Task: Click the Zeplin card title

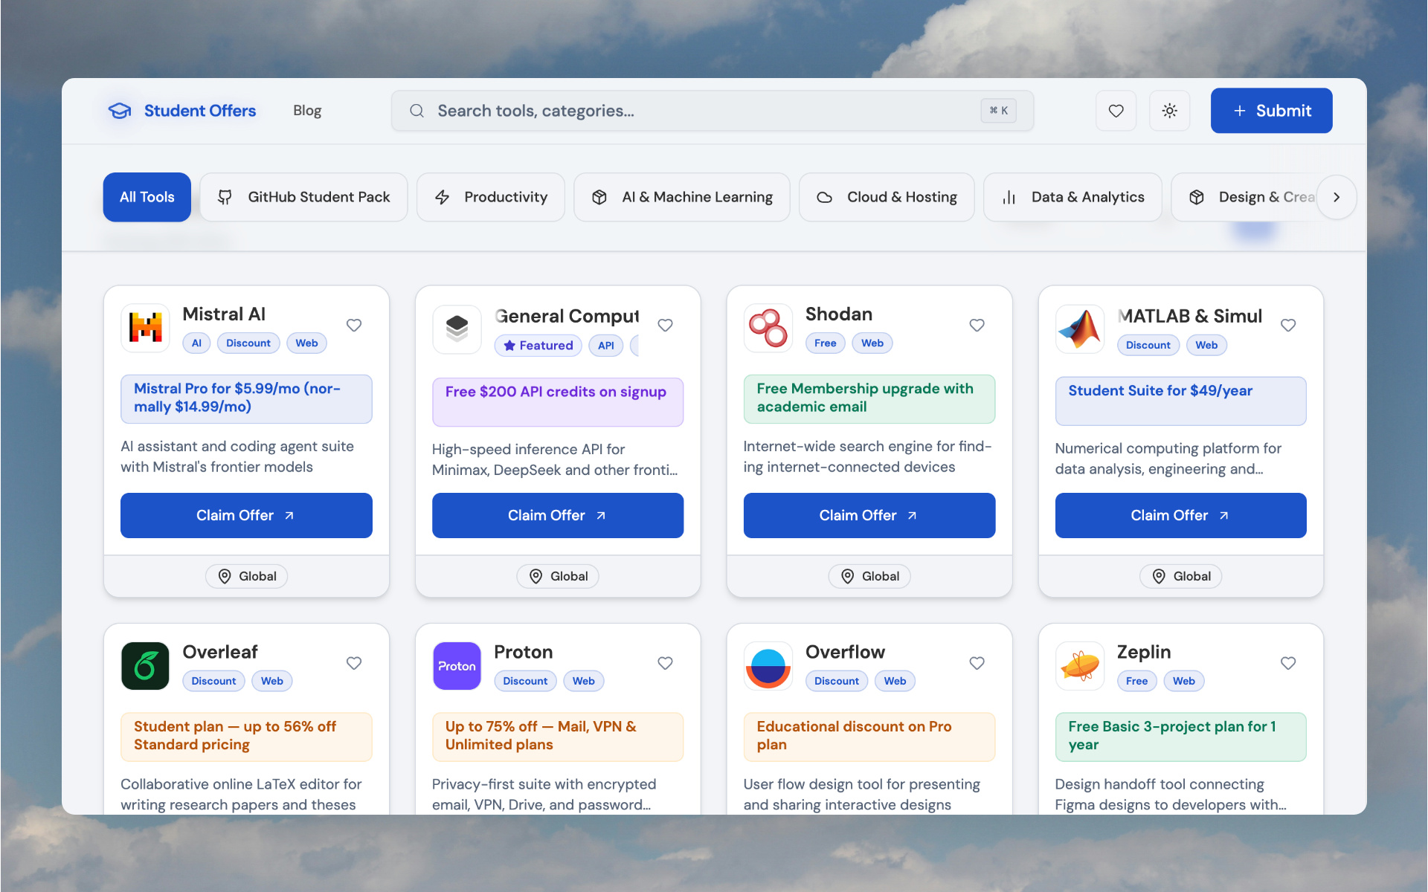Action: (x=1144, y=652)
